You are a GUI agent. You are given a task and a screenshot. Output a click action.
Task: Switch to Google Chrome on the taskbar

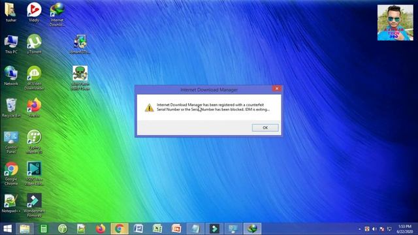(x=119, y=228)
